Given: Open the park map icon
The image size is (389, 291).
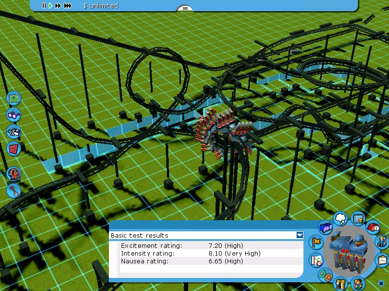Looking at the screenshot, I should pyautogui.click(x=14, y=98).
